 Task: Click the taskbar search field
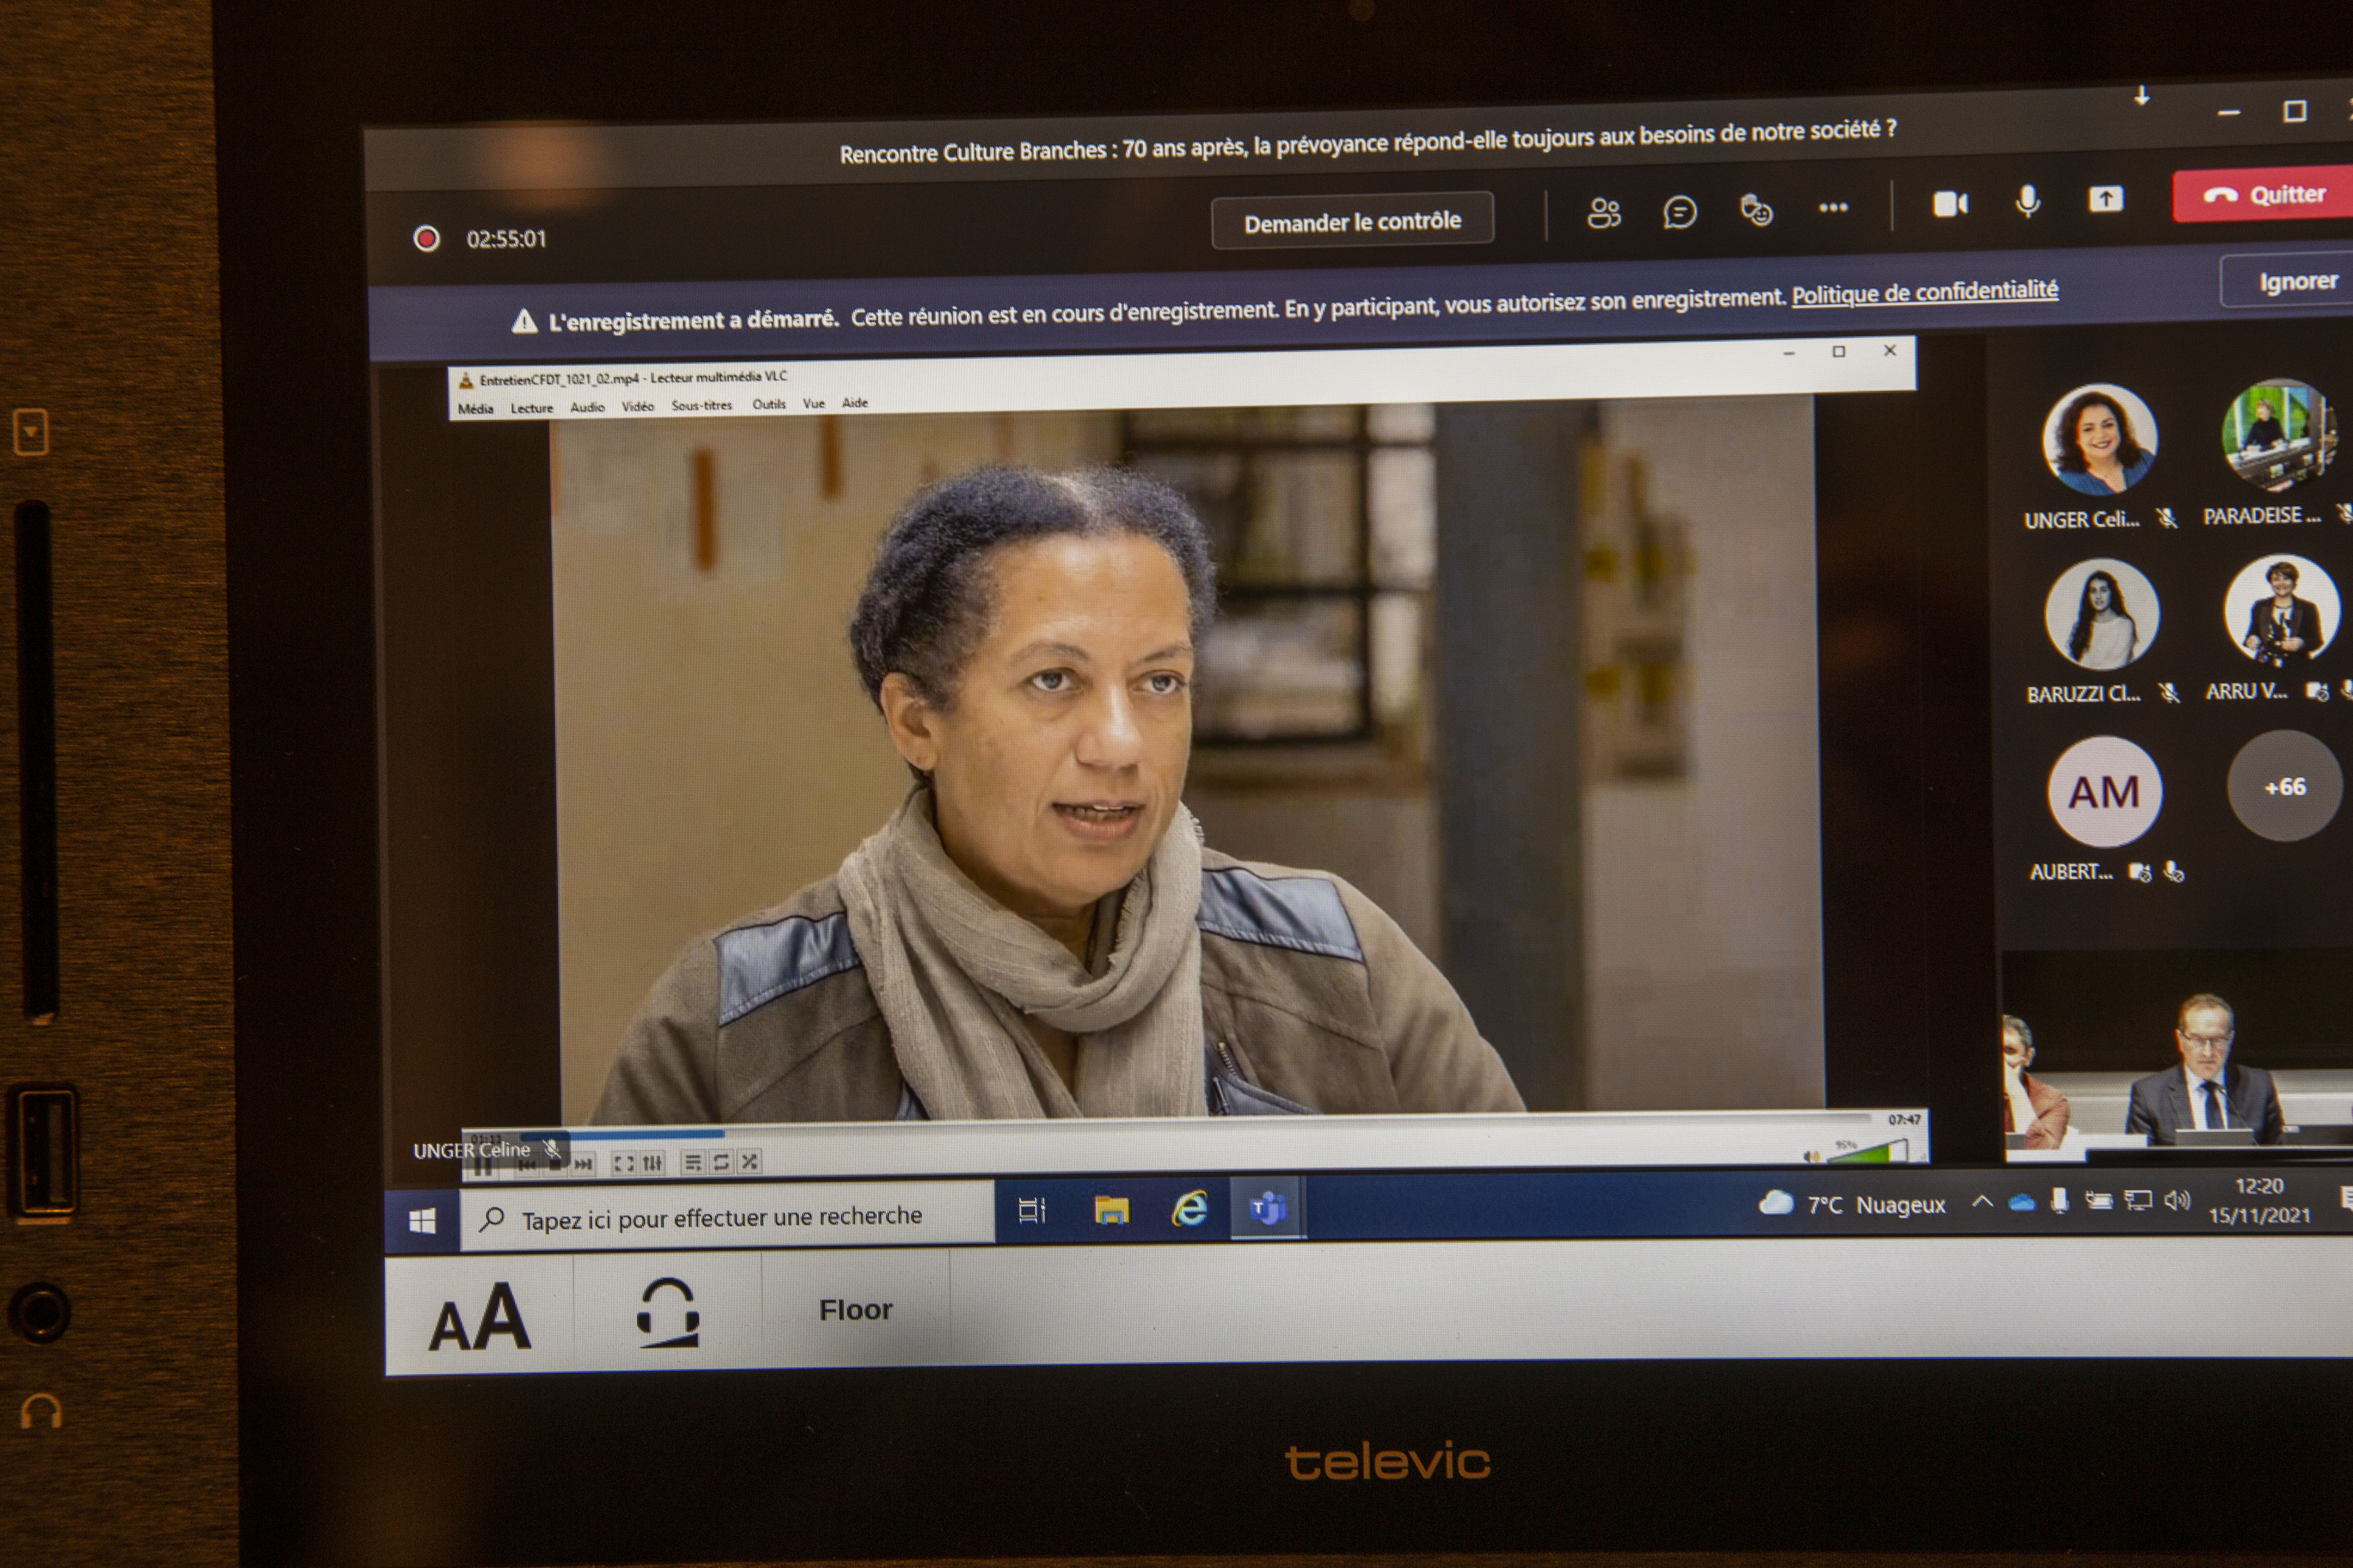point(727,1216)
